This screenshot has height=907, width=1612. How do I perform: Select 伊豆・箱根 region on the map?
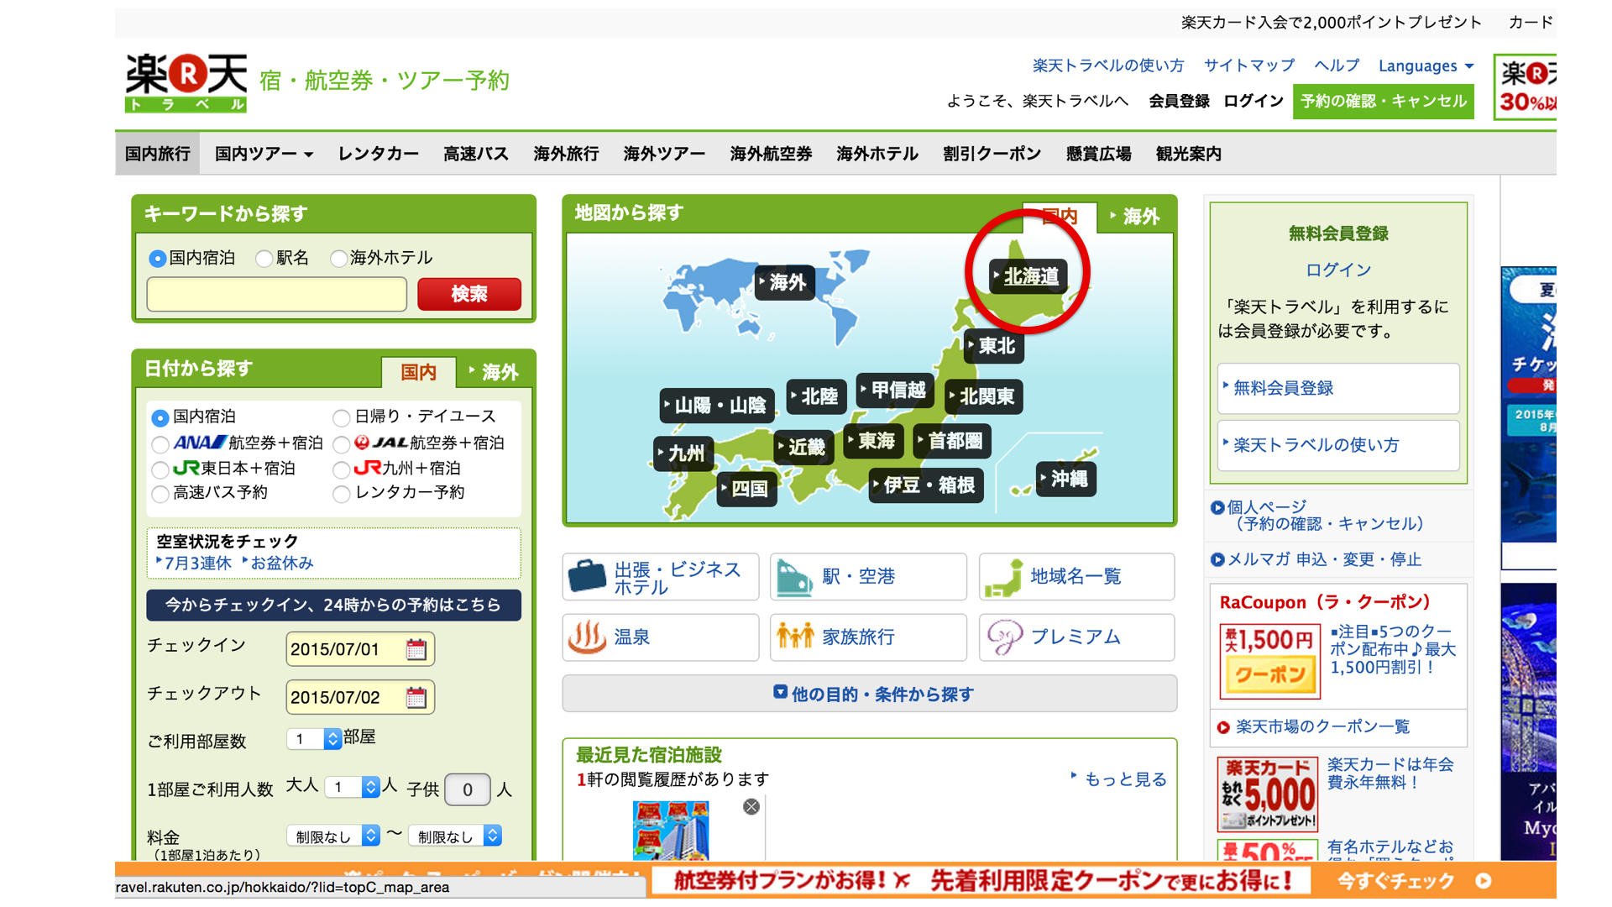click(x=926, y=485)
